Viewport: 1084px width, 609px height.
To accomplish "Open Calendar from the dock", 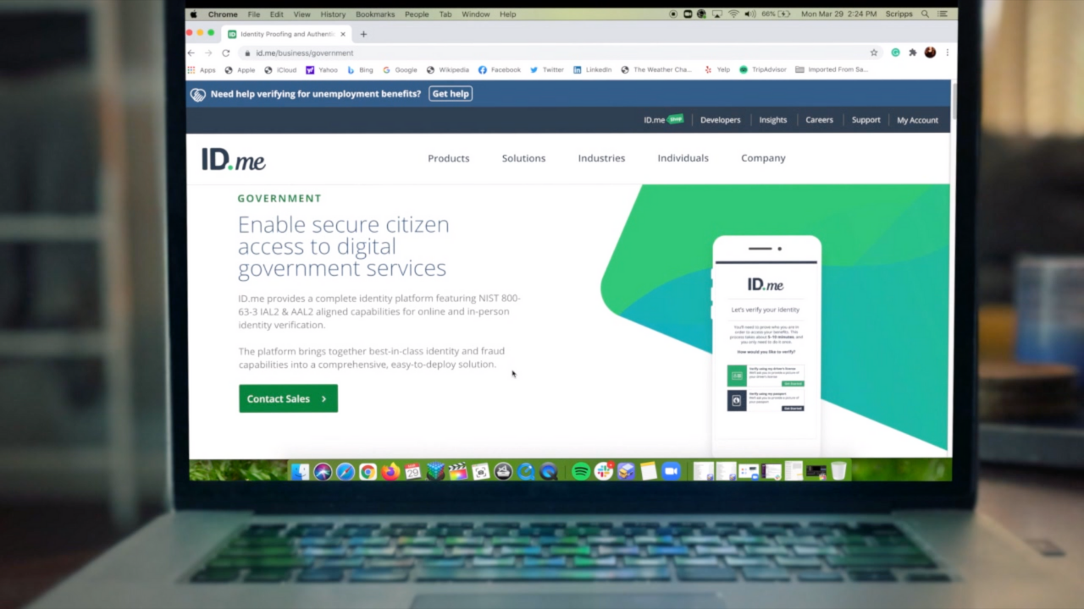I will (412, 471).
